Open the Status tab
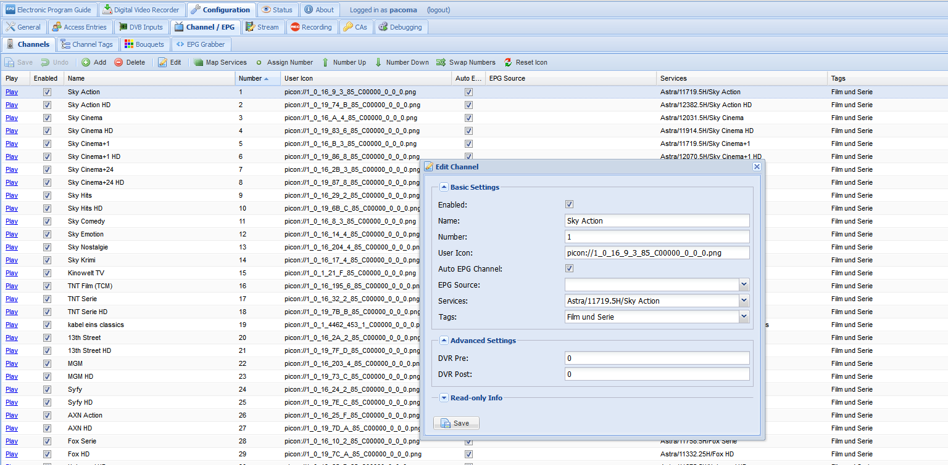The width and height of the screenshot is (948, 465). coord(277,10)
